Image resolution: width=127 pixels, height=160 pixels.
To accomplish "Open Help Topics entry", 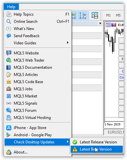I will tap(38, 14).
